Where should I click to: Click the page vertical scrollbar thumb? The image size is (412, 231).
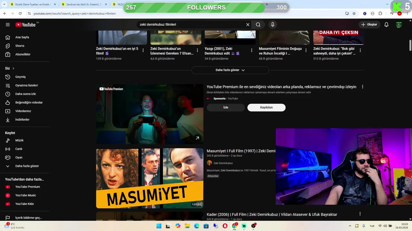click(x=410, y=45)
